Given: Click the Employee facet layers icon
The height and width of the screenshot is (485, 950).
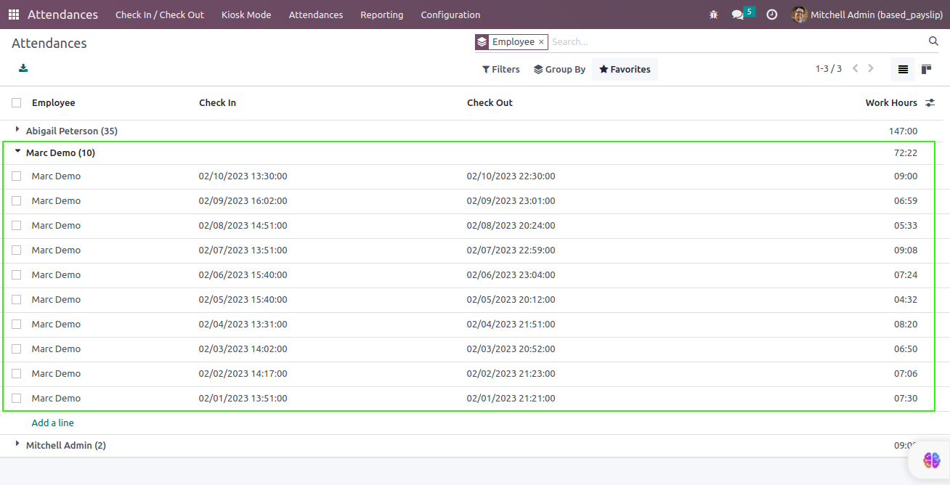Looking at the screenshot, I should [482, 42].
